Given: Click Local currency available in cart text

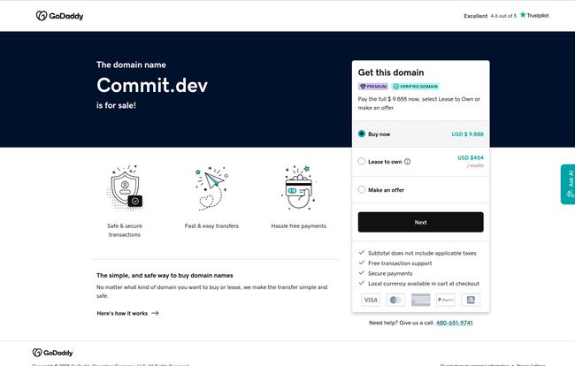Looking at the screenshot, I should tap(424, 284).
